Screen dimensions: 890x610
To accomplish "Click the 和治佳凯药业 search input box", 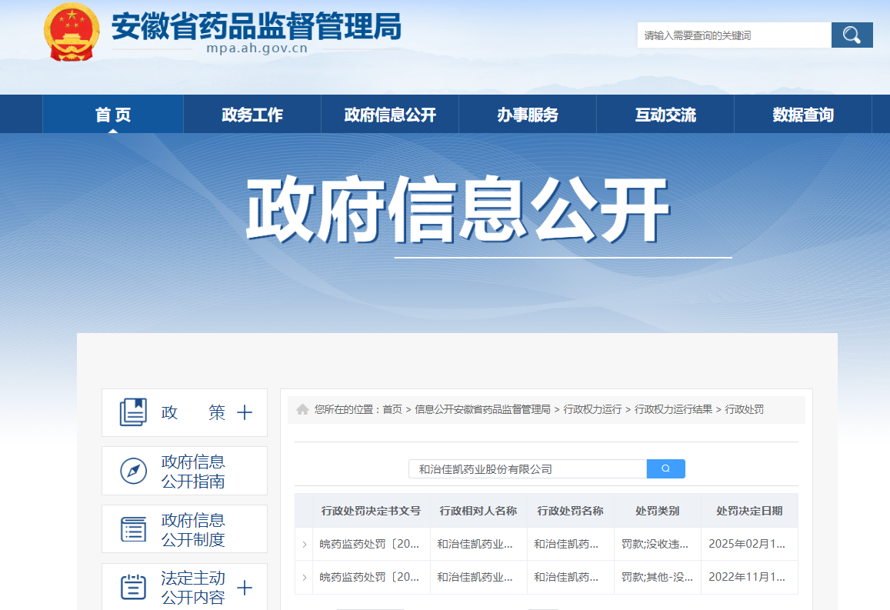I will click(x=528, y=468).
